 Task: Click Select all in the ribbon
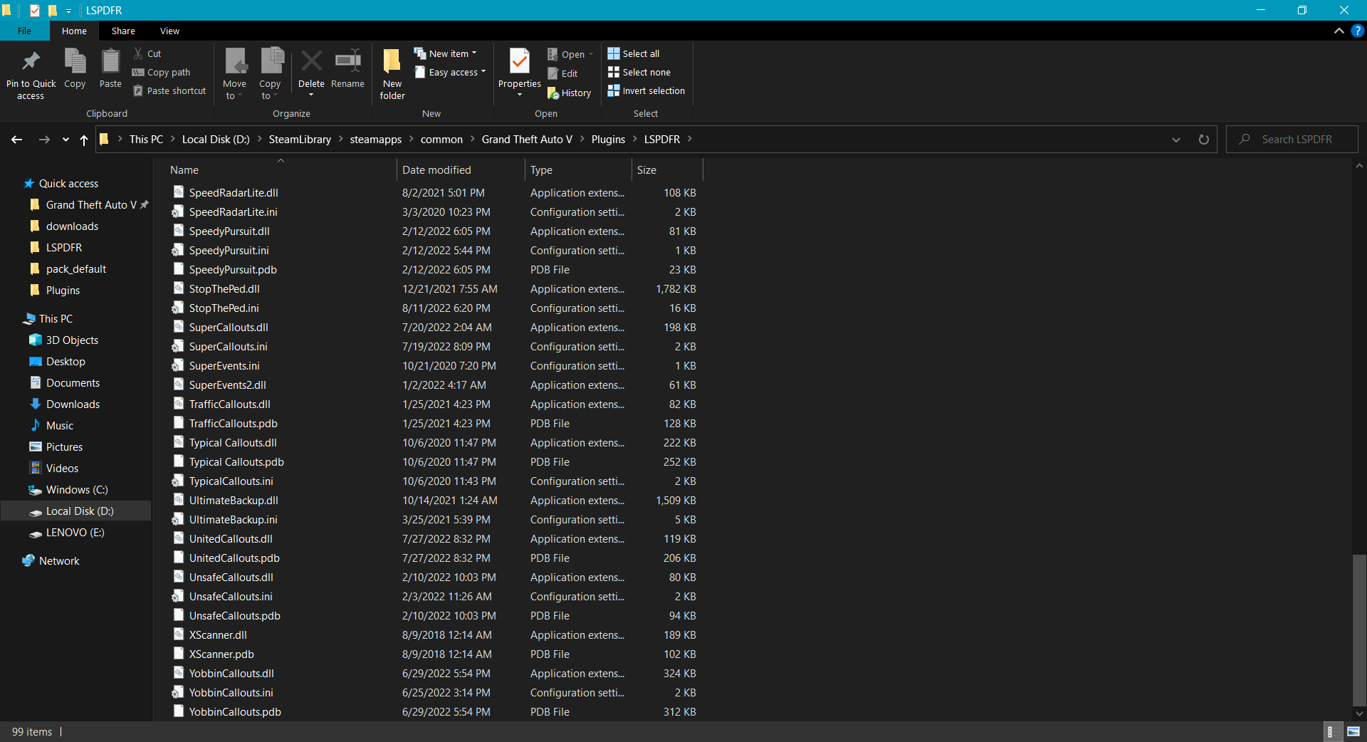tap(634, 53)
